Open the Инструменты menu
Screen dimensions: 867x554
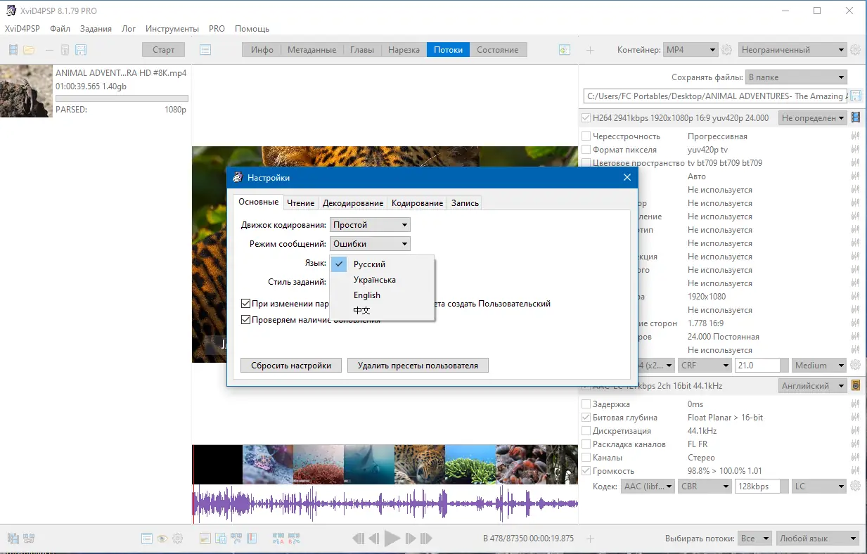pyautogui.click(x=171, y=29)
